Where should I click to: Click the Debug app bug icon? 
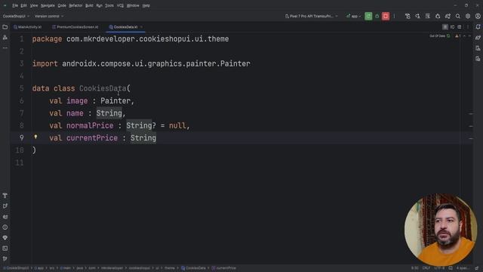377,16
